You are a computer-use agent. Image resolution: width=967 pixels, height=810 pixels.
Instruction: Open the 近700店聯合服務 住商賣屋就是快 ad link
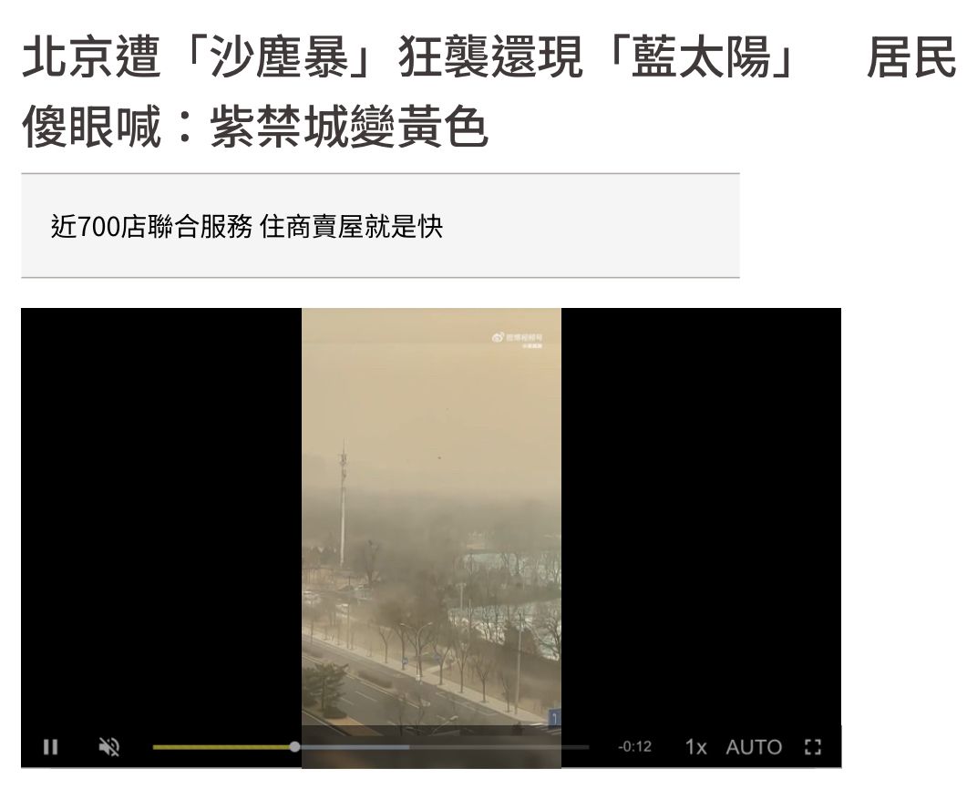click(x=247, y=226)
